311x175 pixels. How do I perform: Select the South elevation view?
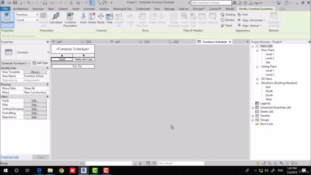click(x=269, y=95)
